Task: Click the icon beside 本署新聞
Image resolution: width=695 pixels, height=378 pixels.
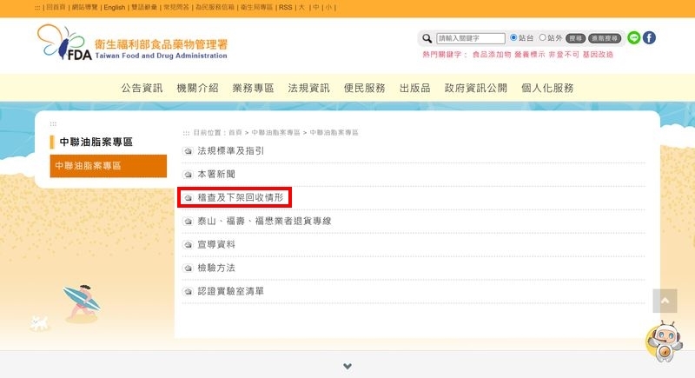Action: point(188,175)
